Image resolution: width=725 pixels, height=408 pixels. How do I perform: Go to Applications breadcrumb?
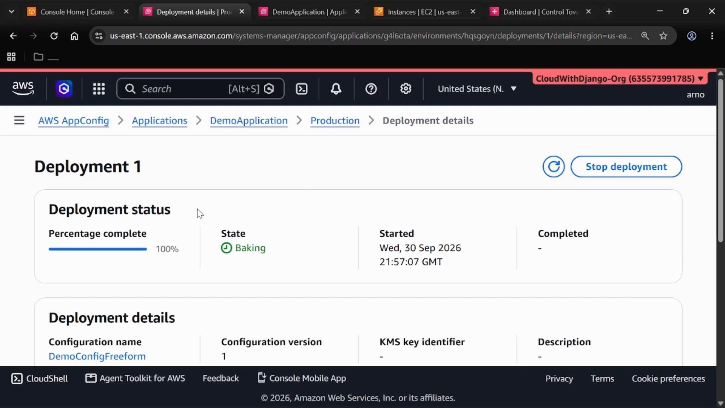(159, 121)
